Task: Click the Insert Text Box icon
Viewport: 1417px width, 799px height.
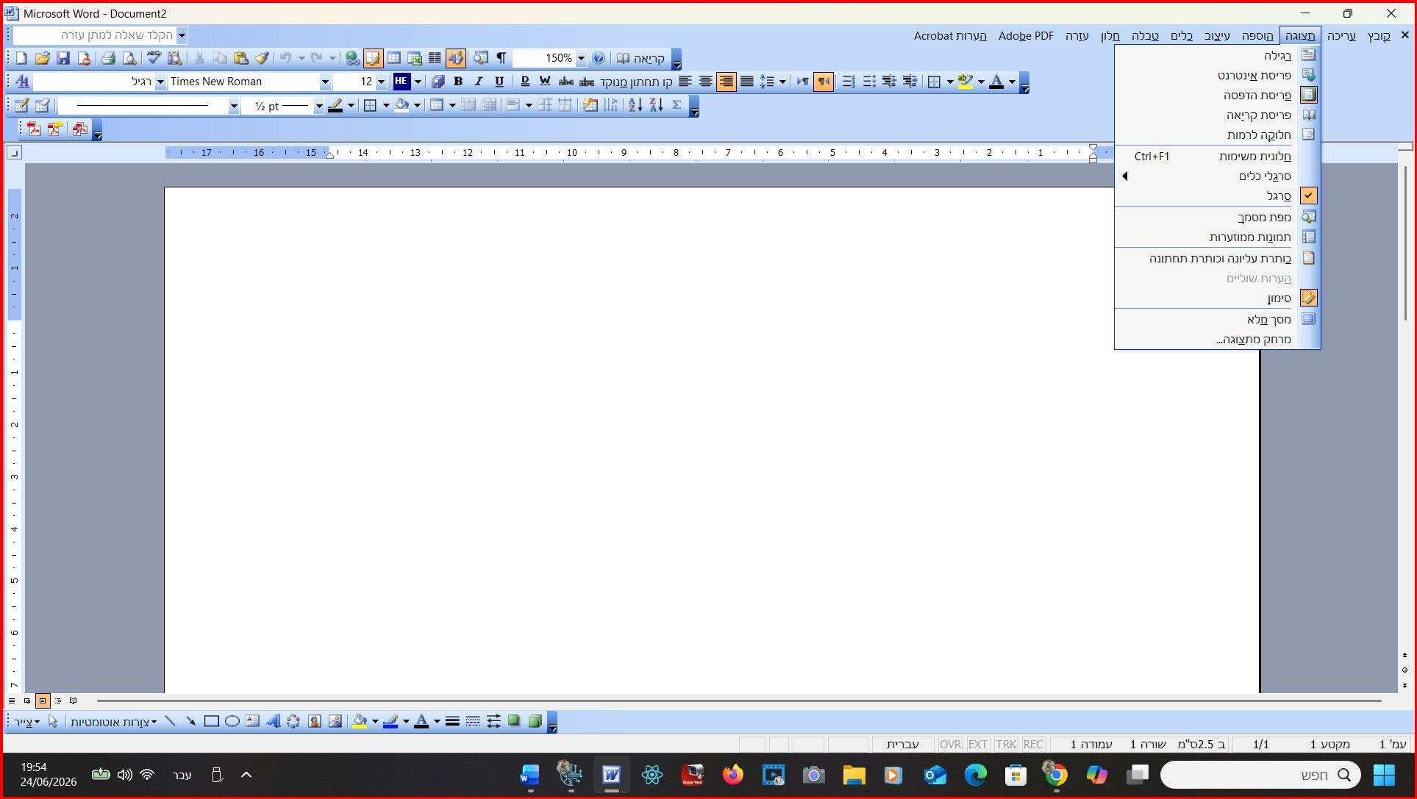Action: pos(252,721)
